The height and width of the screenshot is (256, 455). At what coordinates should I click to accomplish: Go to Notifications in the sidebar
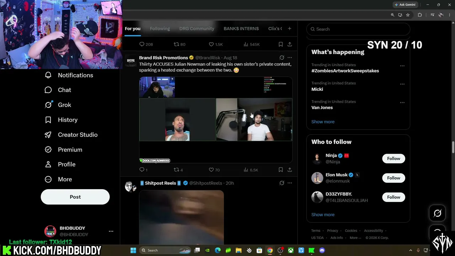pos(69,75)
